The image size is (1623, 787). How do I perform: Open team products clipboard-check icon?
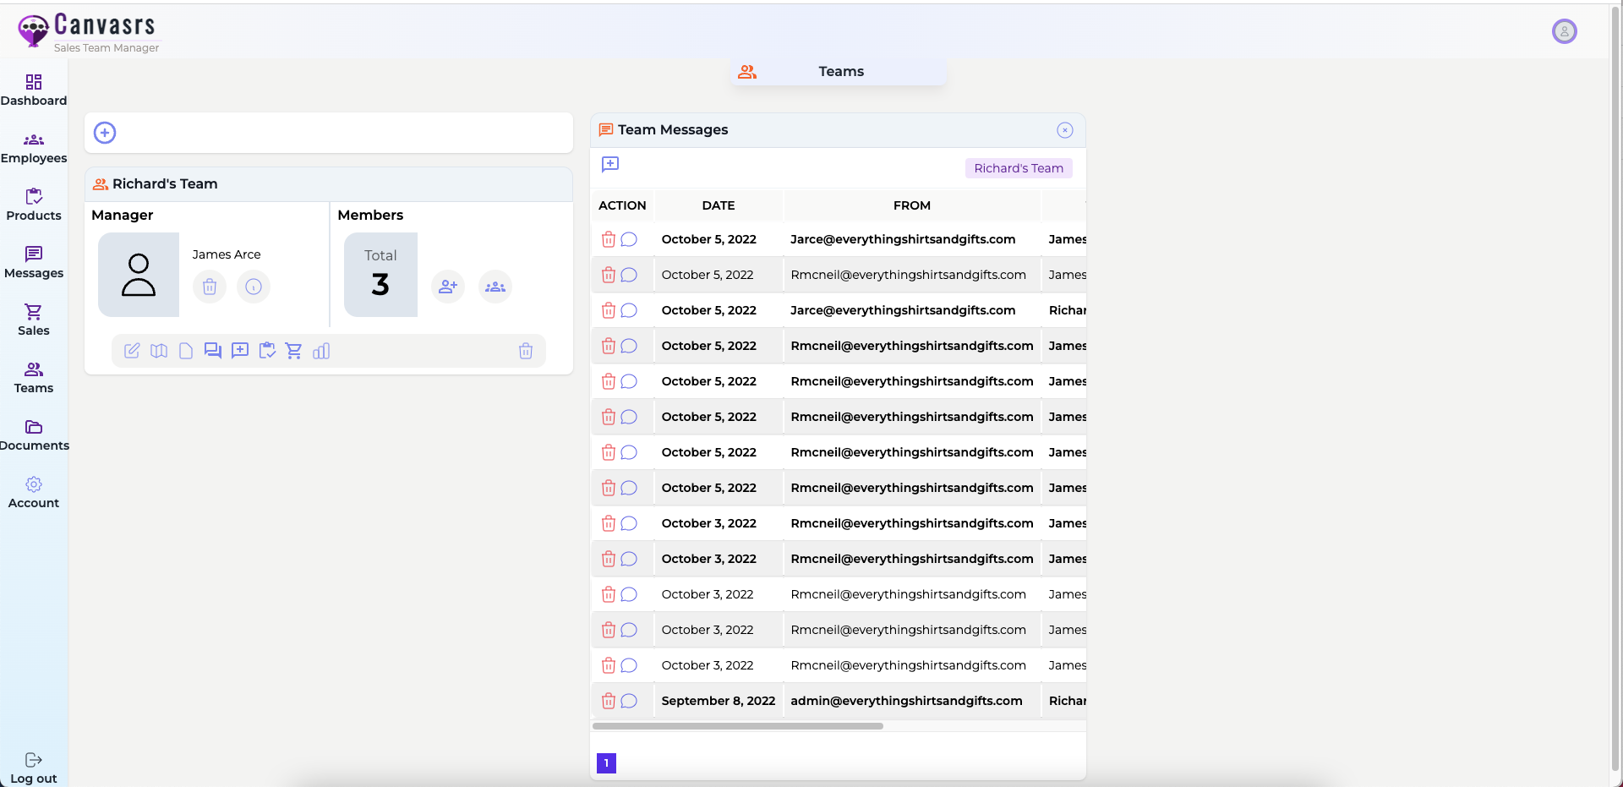click(267, 351)
